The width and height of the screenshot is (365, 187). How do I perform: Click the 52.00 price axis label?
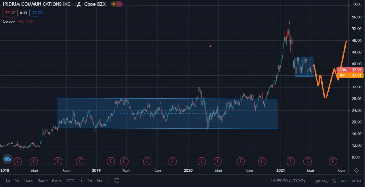click(357, 29)
